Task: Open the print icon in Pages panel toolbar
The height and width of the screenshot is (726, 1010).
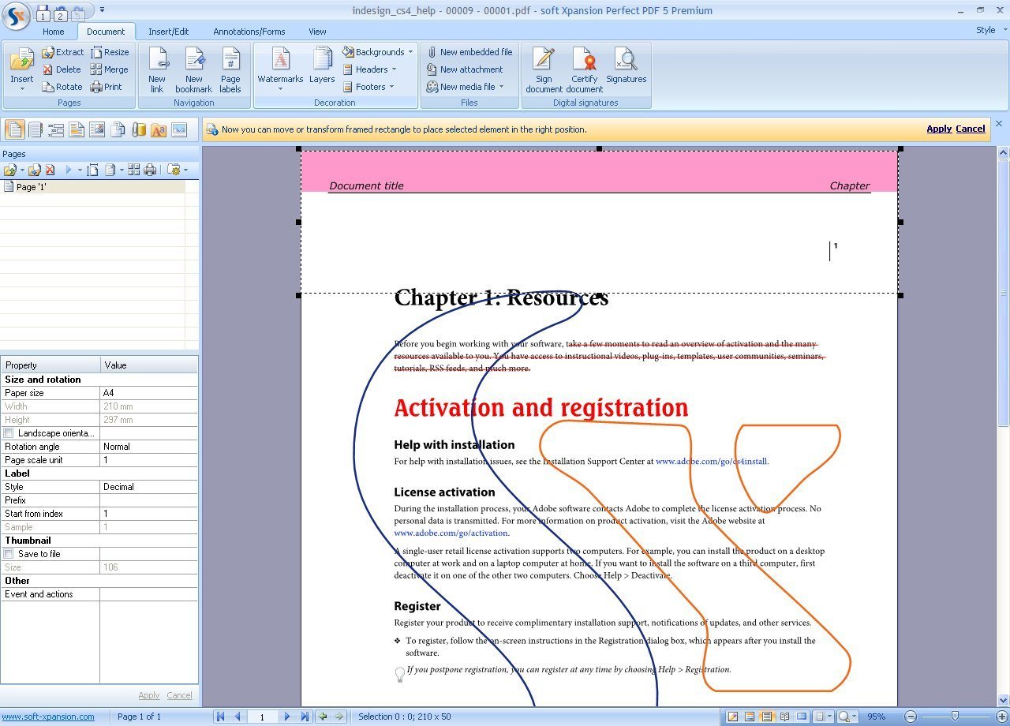Action: coord(149,170)
